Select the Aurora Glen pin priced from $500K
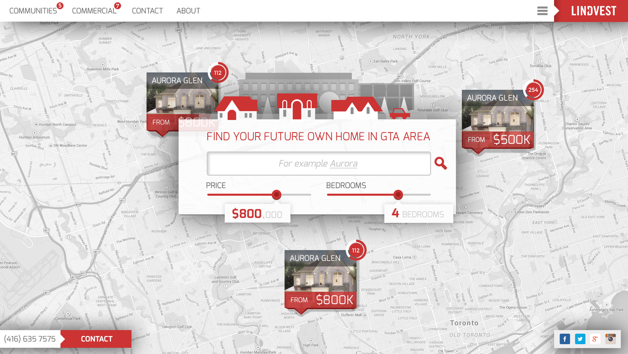 point(497,119)
